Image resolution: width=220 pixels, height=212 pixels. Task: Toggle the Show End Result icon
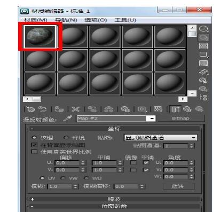point(175,109)
